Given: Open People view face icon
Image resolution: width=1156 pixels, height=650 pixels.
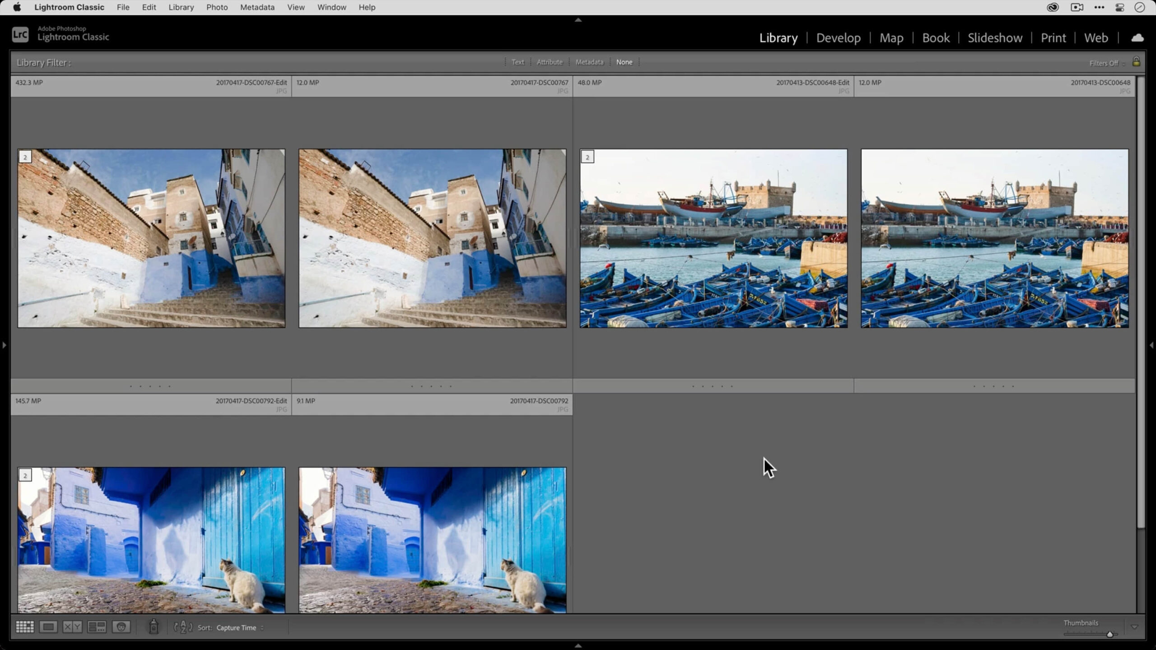Looking at the screenshot, I should point(121,627).
